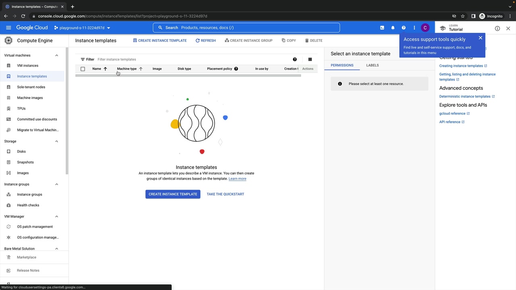
Task: Collapse the Bare Metal Solution section
Action: pos(56,249)
